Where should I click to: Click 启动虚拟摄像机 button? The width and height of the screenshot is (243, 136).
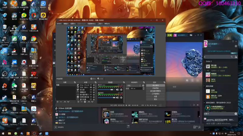pos(156,91)
